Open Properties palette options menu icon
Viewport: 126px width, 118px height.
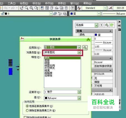(119, 30)
